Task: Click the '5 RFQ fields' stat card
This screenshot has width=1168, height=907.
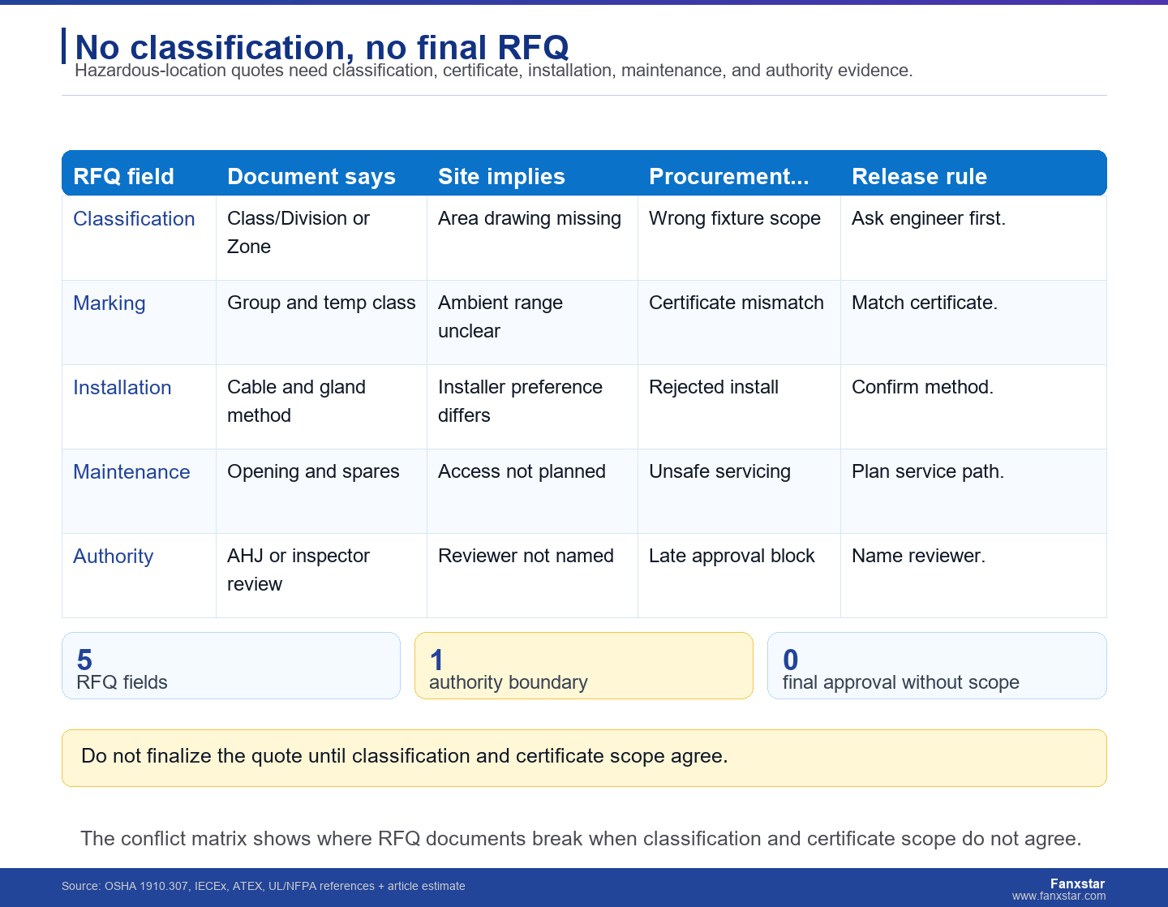Action: 231,666
